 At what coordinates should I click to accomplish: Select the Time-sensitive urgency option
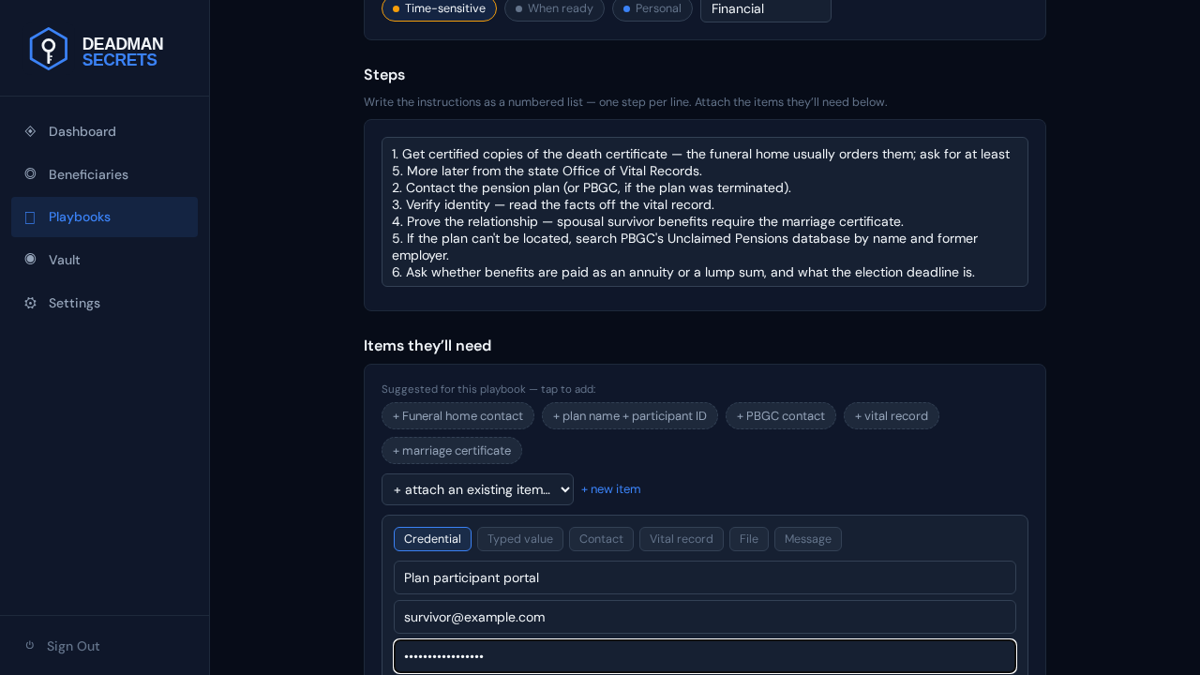coord(439,8)
